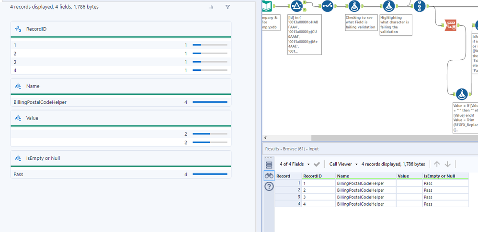This screenshot has width=478, height=232.
Task: Click the Filter tool's False output anchor
Action: coord(305,10)
